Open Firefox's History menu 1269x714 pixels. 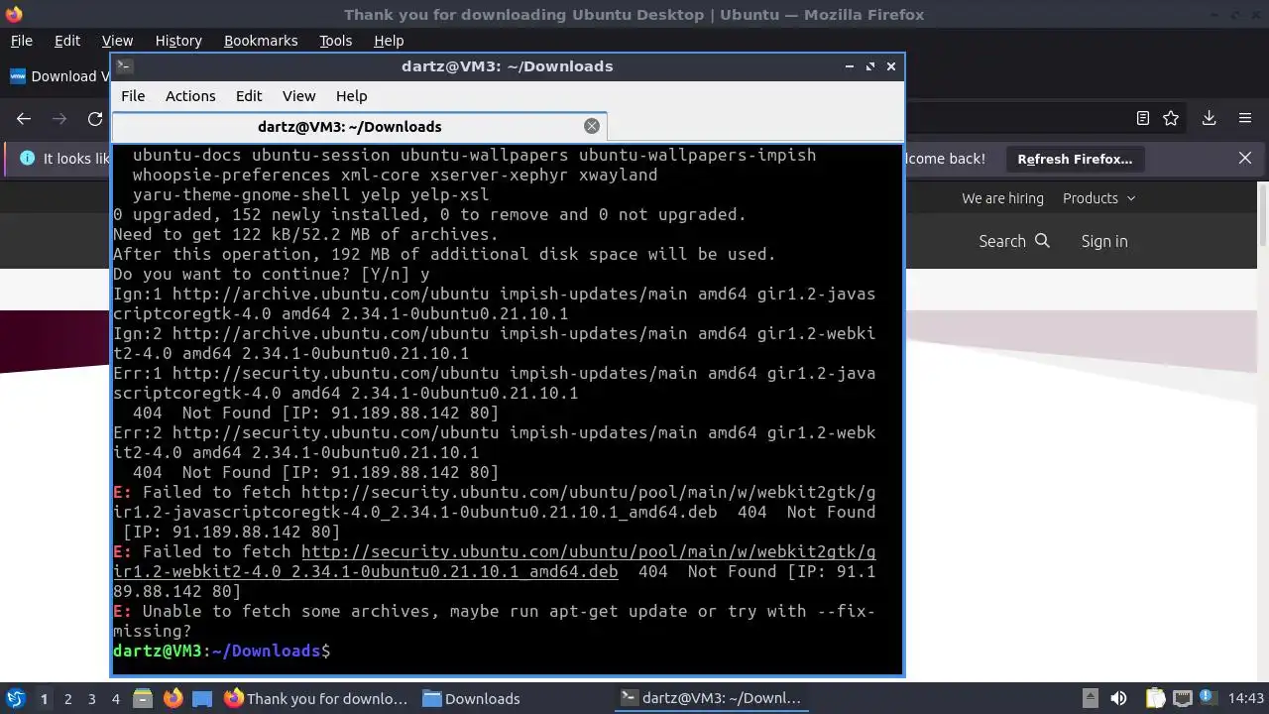click(x=178, y=41)
